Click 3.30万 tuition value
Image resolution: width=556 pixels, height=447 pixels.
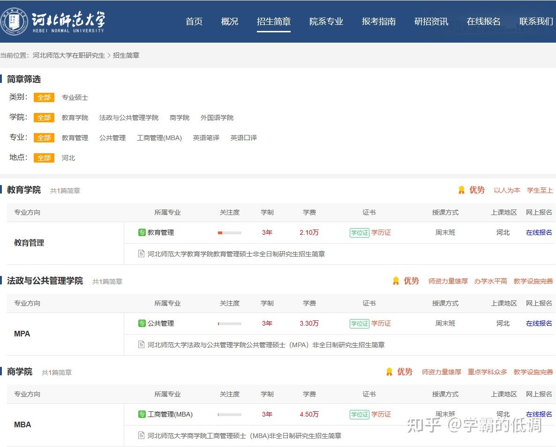309,323
